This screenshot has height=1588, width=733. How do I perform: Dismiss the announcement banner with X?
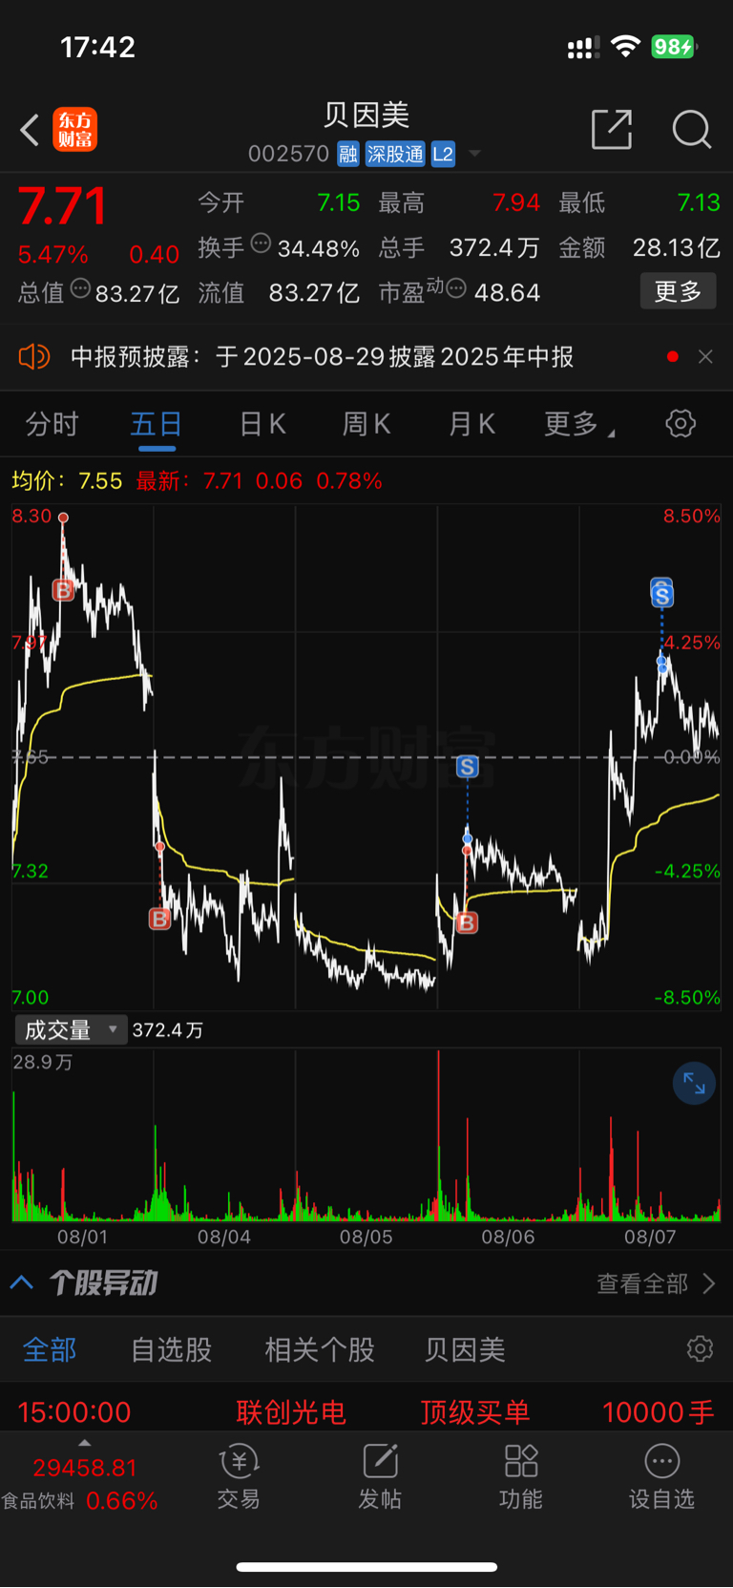click(x=705, y=356)
